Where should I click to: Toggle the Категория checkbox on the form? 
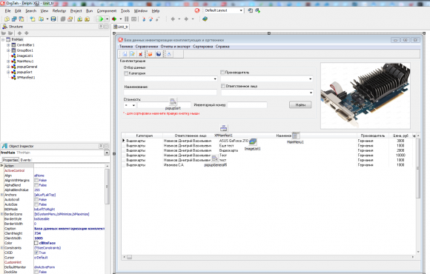tap(126, 73)
